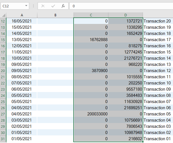Click the Transaction 01 cell
Screen dimensions: 173x143
click(157, 139)
